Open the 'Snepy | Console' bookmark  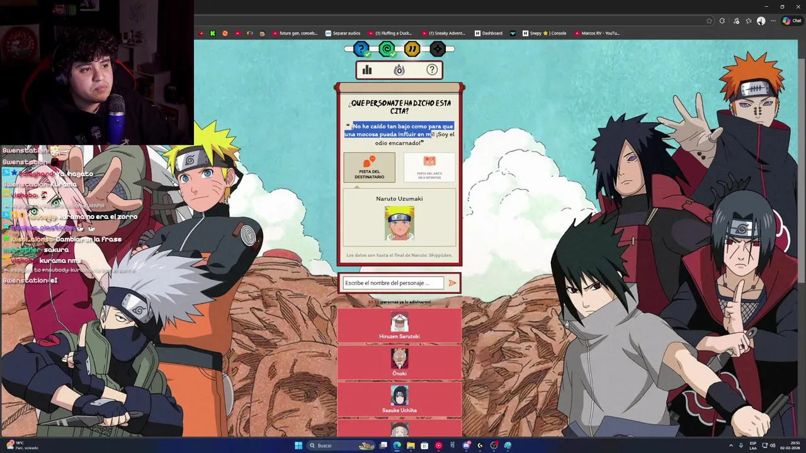pyautogui.click(x=544, y=33)
